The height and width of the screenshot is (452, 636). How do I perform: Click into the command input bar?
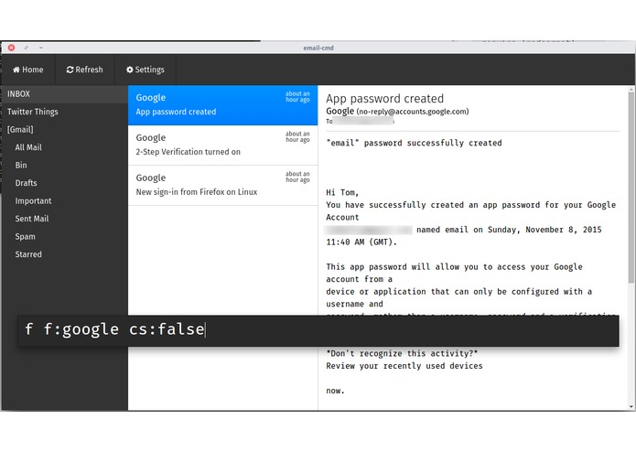click(318, 330)
